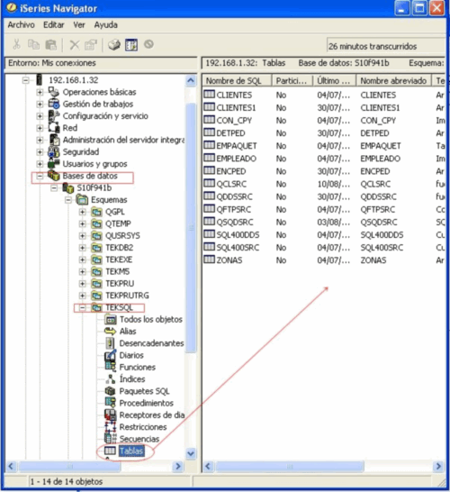This screenshot has width=450, height=492.
Task: Click the Restricciones icon
Action: 111,427
